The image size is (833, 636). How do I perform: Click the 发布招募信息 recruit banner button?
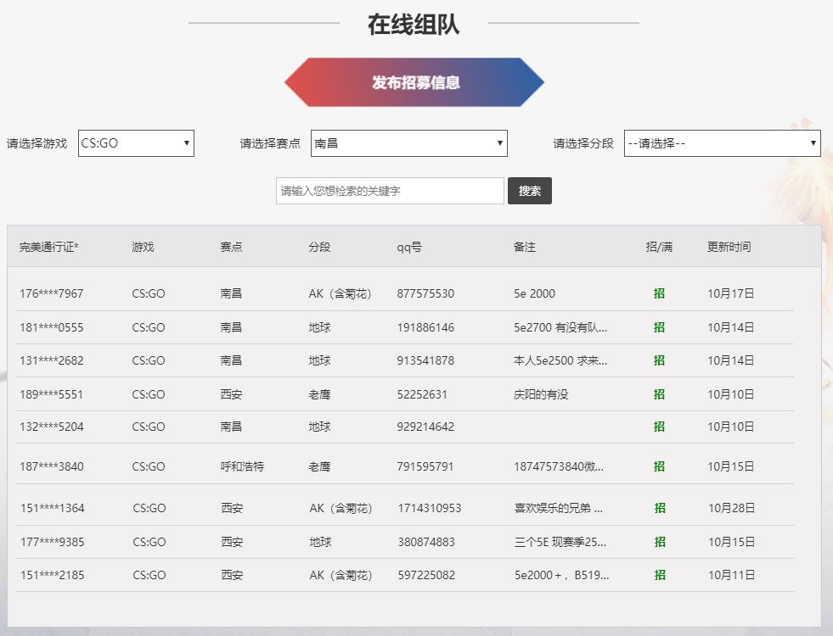tap(415, 81)
